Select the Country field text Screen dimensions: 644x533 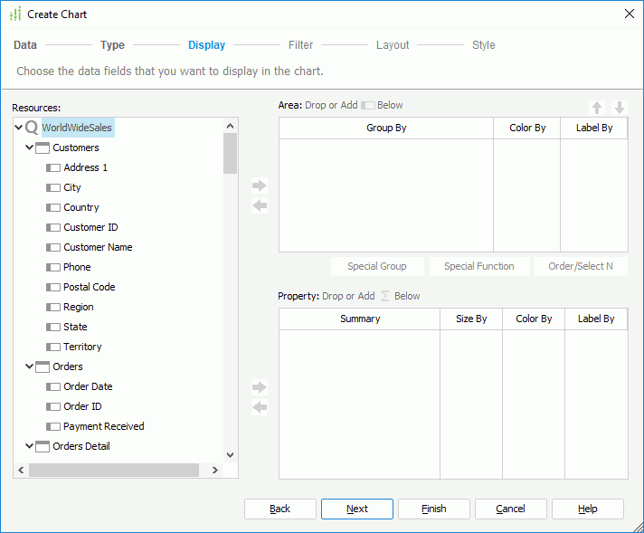tap(80, 207)
